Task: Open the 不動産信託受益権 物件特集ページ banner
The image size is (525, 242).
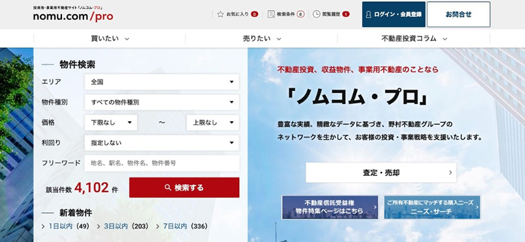Action: [330, 207]
